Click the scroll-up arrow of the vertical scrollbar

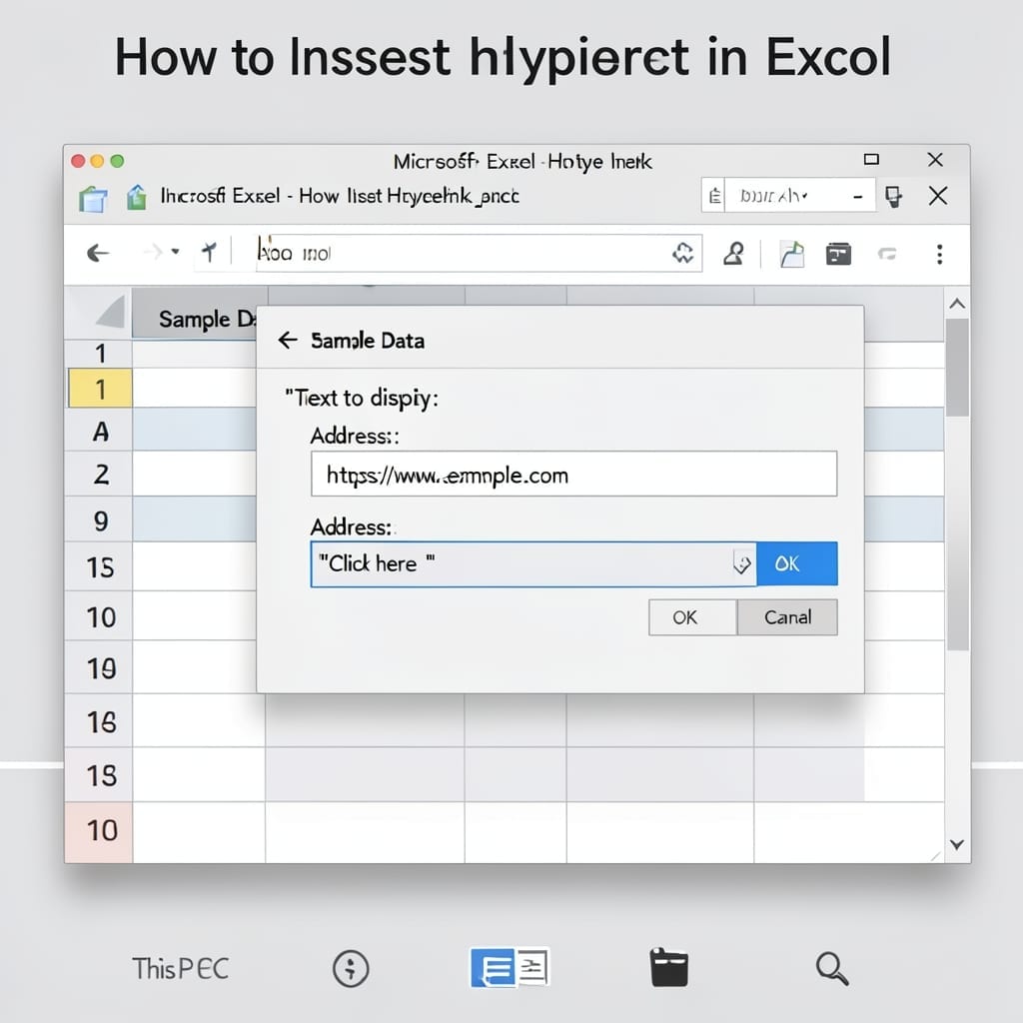pyautogui.click(x=957, y=304)
